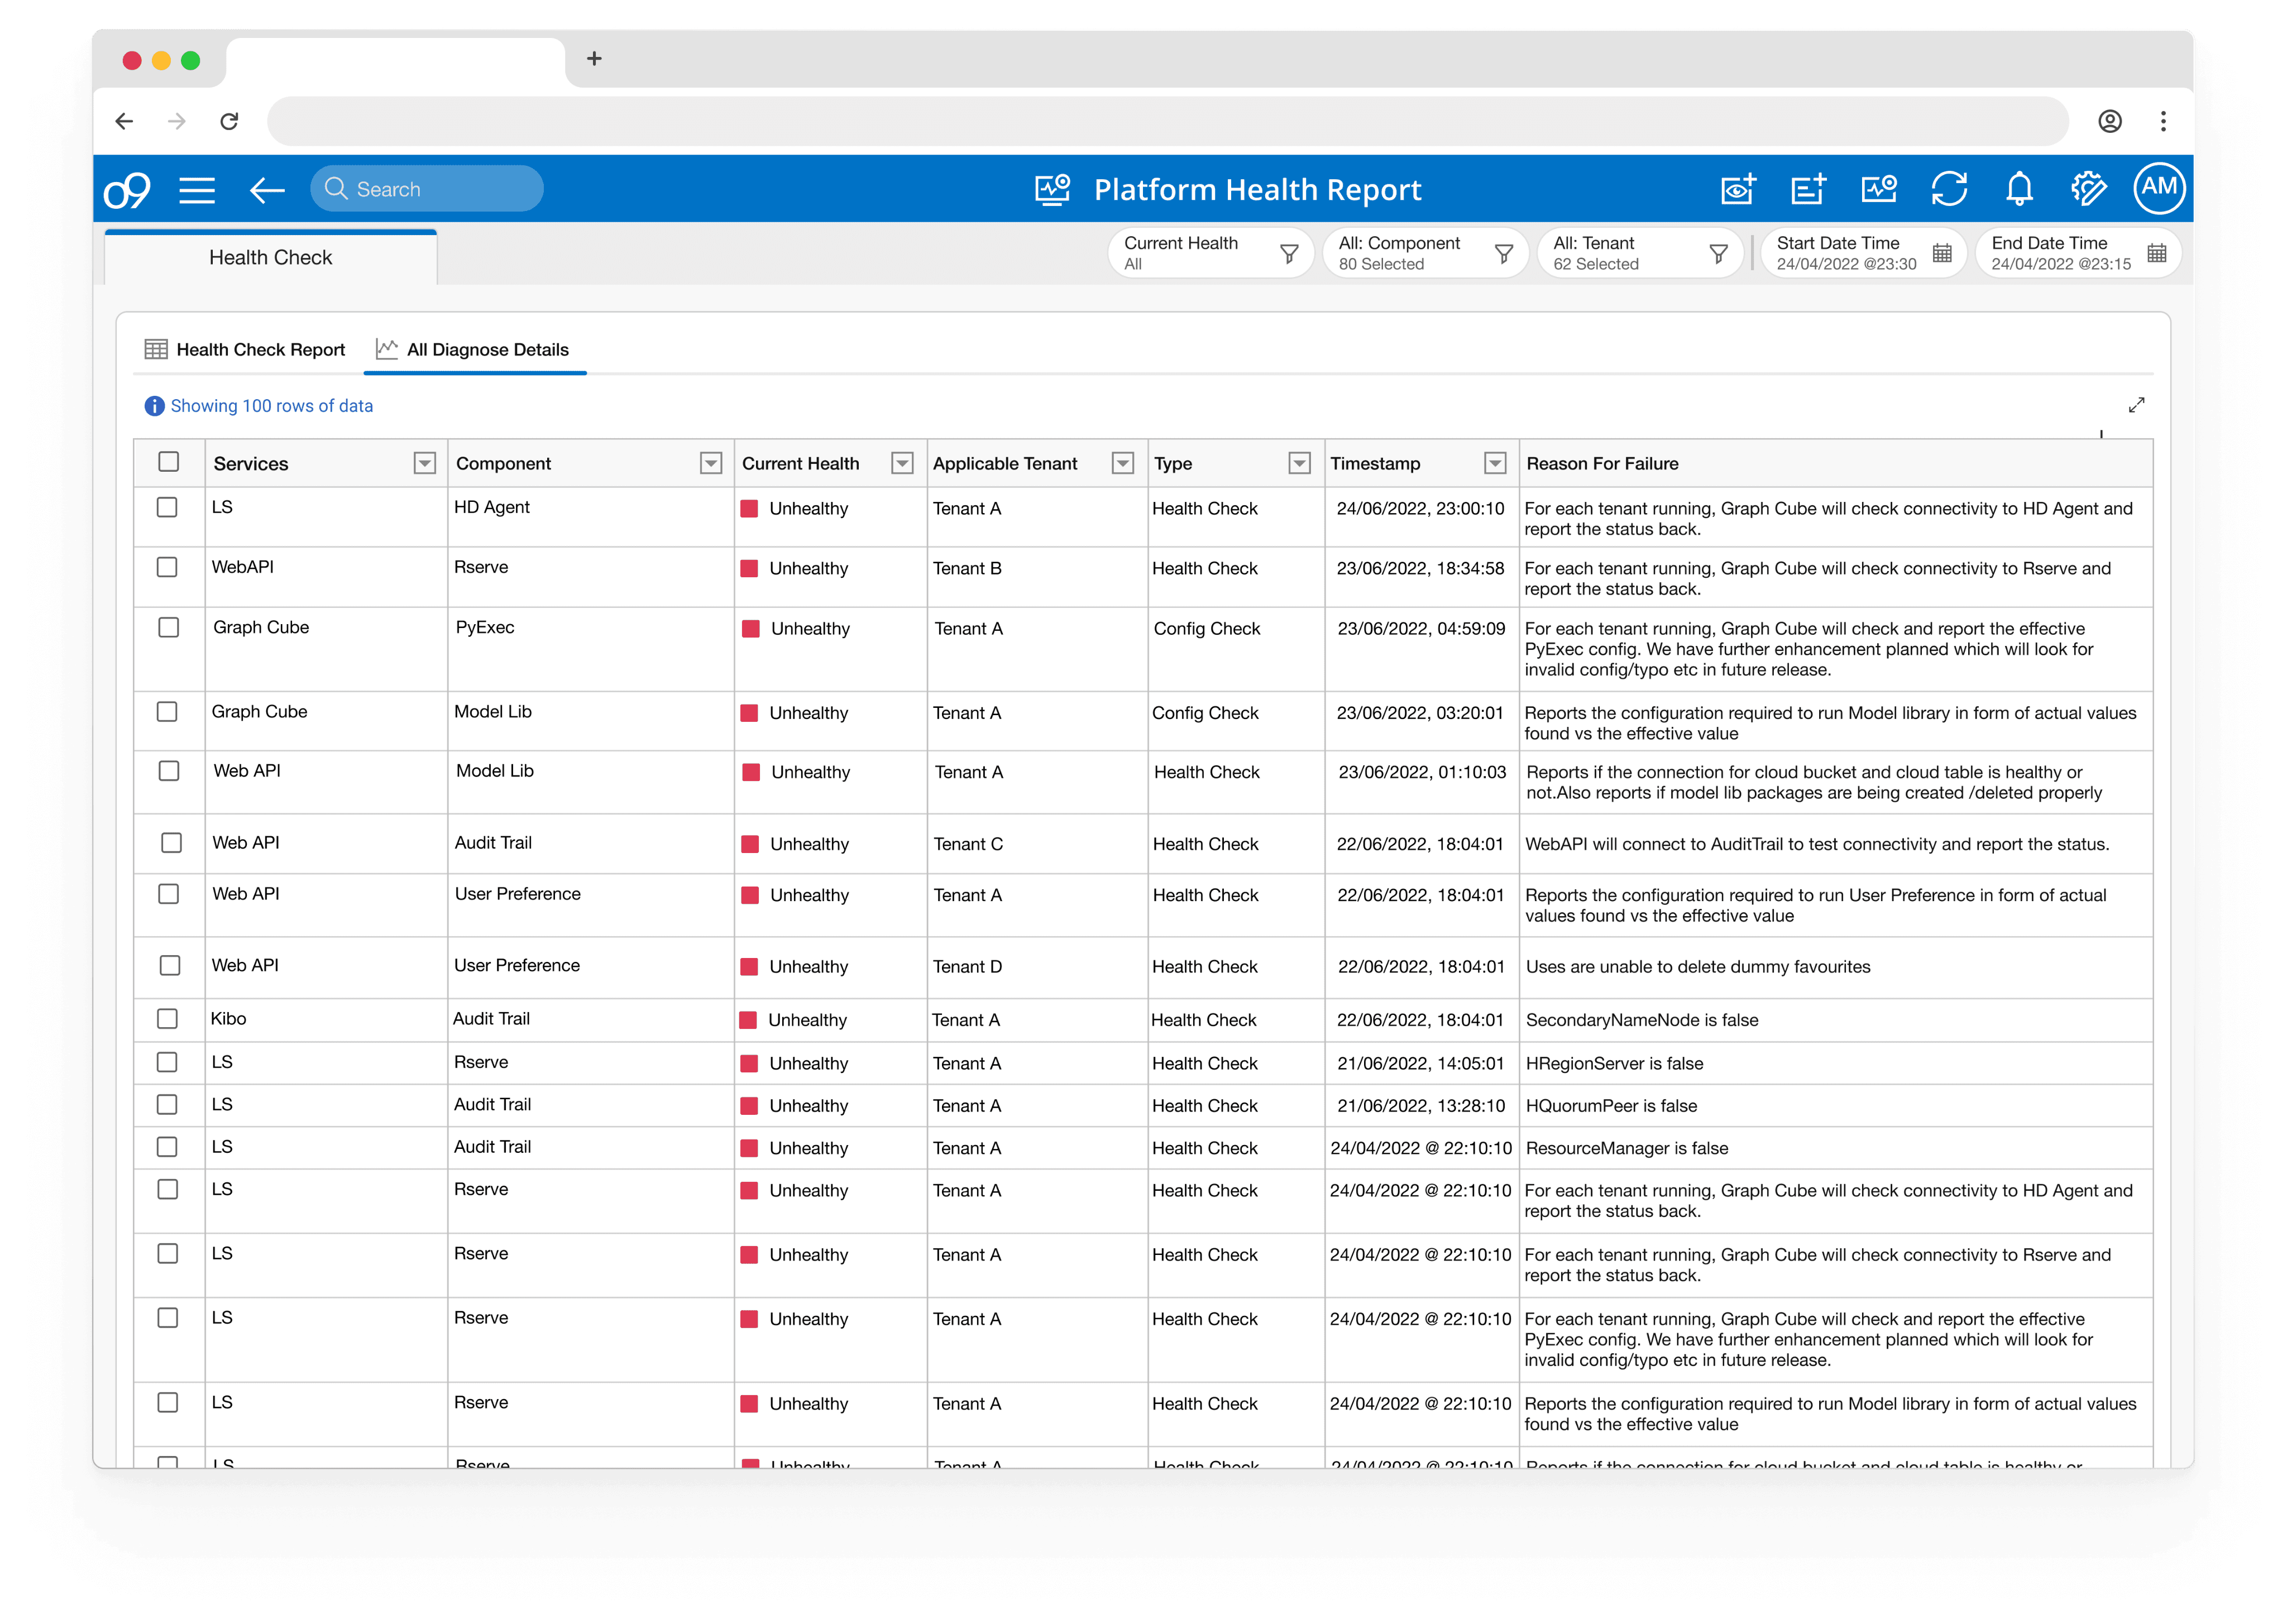Open the Current Health column dropdown
This screenshot has width=2287, height=1624.
pos(902,463)
